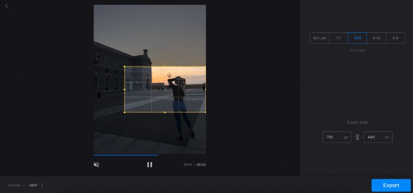The height and width of the screenshot is (193, 413).
Task: Click the Format label
Action: [x=14, y=185]
